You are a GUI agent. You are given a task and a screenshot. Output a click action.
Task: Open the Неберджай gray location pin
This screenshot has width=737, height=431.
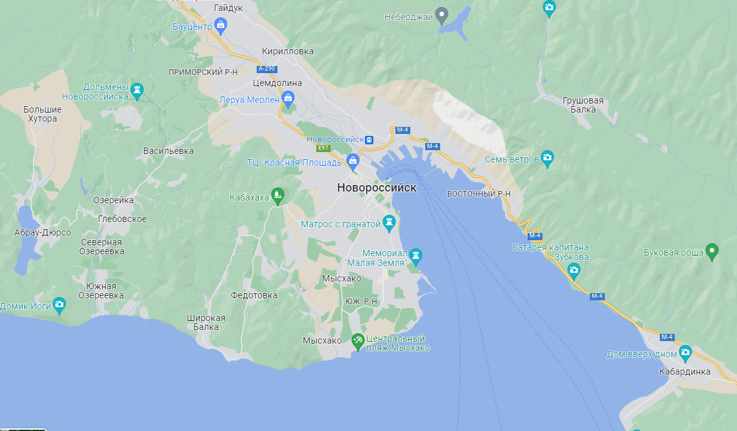pyautogui.click(x=441, y=16)
